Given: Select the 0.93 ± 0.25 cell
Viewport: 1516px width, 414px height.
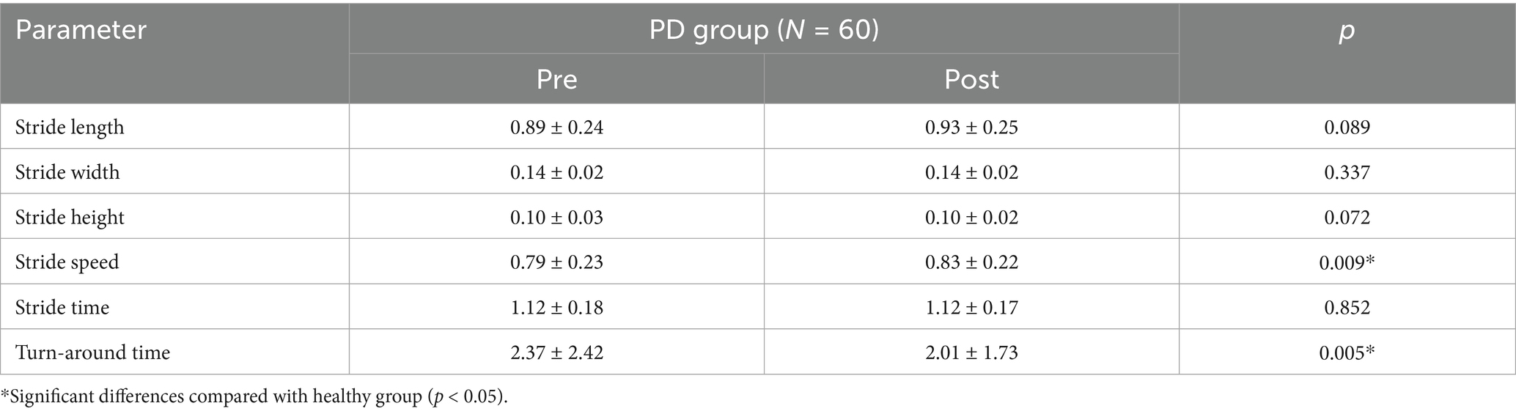Looking at the screenshot, I should point(971,127).
